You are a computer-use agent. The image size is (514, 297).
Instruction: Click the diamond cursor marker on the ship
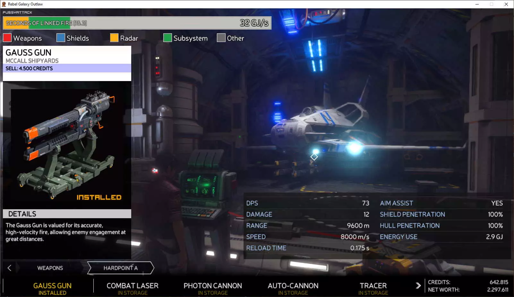(x=314, y=157)
